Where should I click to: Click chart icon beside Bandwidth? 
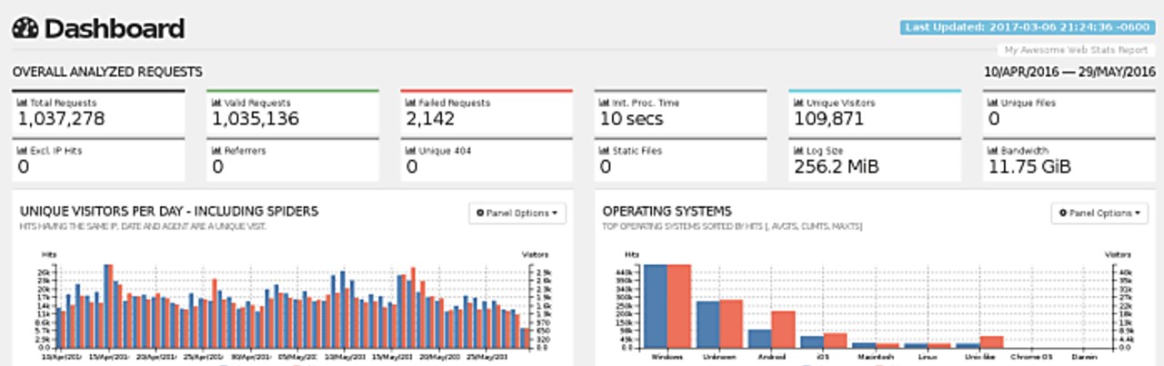coord(993,151)
